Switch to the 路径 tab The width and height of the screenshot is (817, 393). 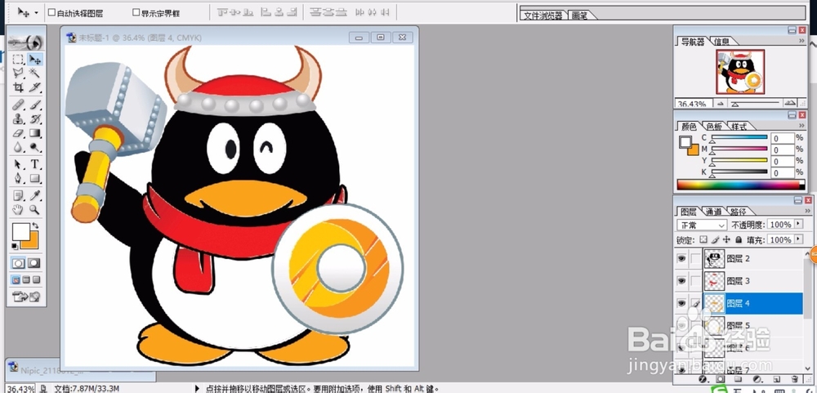[738, 212]
